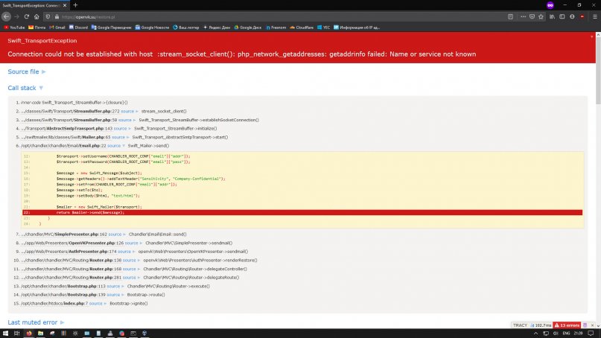Click the tracking protection shield icon
601x338 pixels.
[48, 17]
